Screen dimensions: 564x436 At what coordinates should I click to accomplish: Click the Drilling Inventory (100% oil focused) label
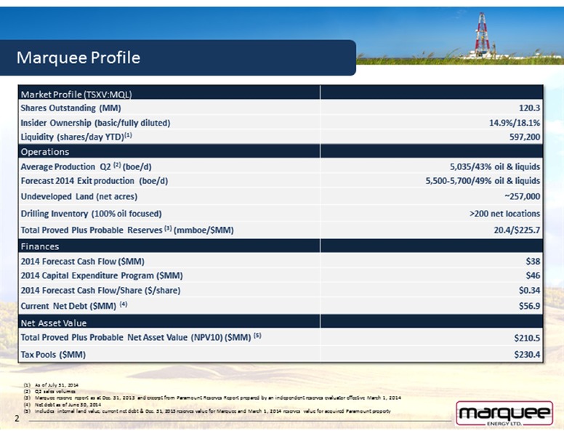[x=91, y=214]
